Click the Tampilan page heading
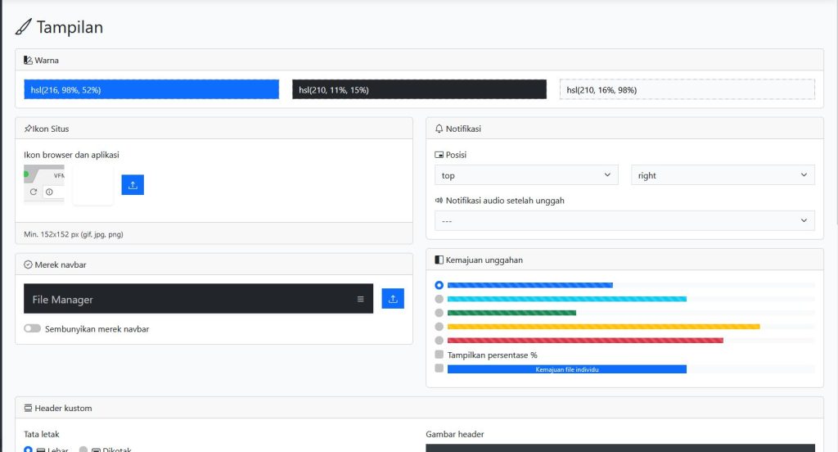This screenshot has width=838, height=452. pyautogui.click(x=70, y=27)
